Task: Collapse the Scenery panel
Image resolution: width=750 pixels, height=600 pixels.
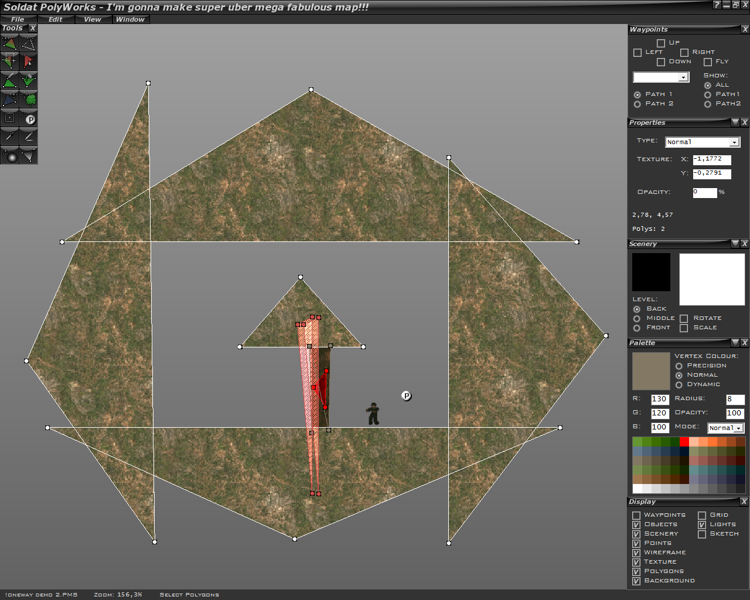Action: [735, 244]
